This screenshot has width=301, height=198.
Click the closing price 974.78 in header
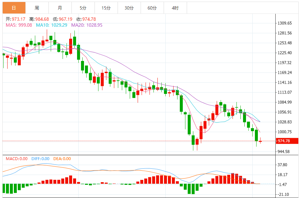(x=89, y=19)
